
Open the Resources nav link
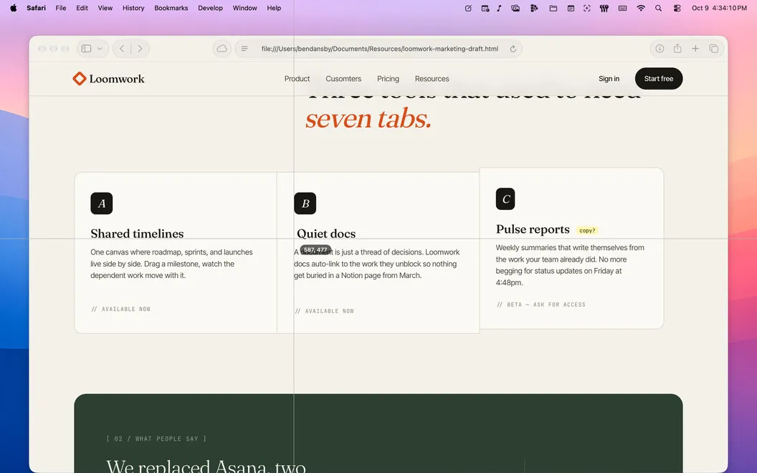coord(432,79)
